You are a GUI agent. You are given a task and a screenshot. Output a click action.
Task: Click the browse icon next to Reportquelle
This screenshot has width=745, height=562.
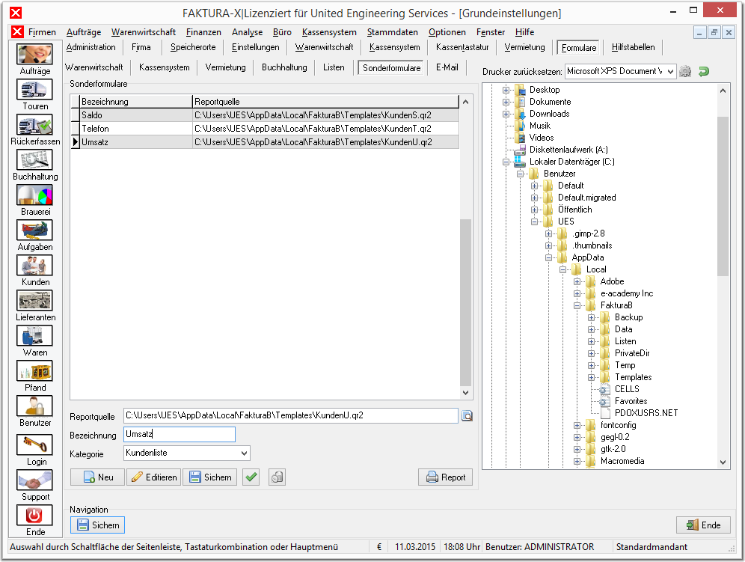point(467,416)
